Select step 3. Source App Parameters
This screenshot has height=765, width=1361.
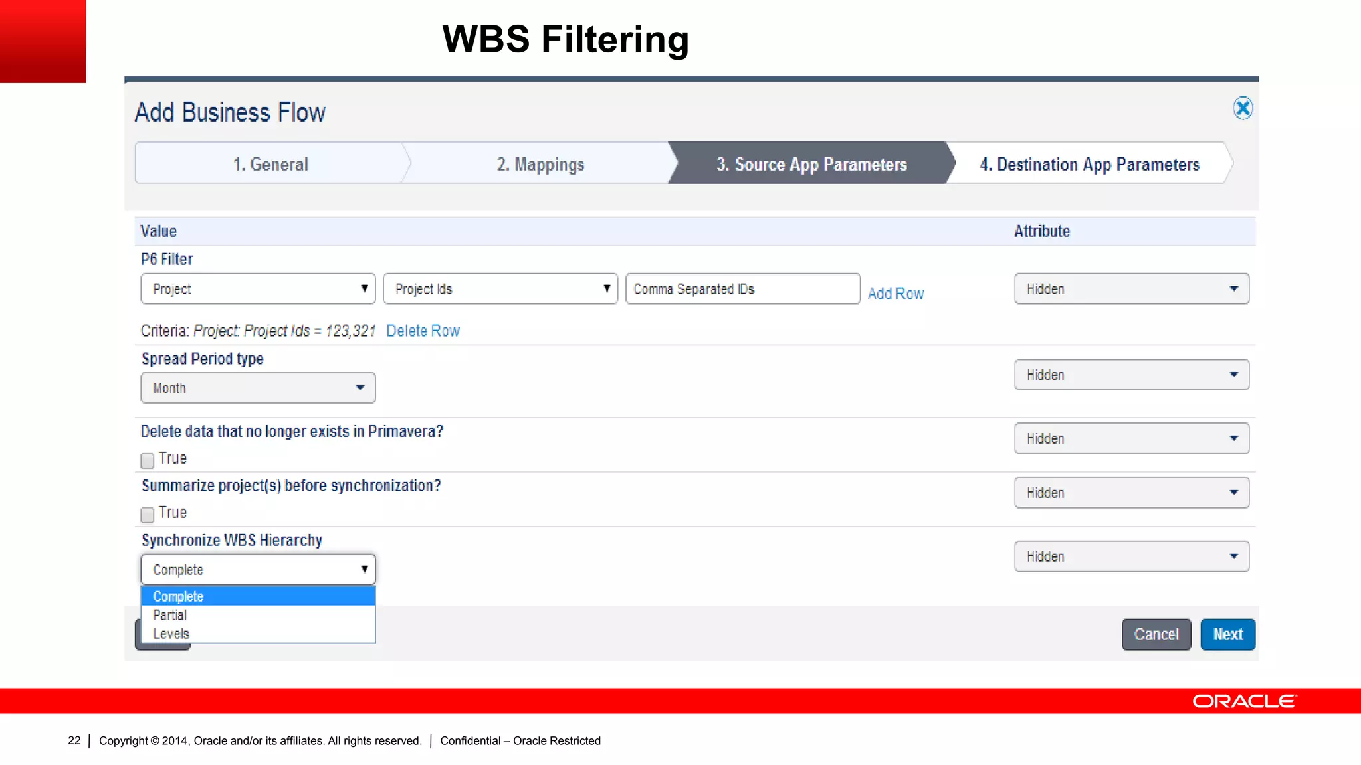pos(811,164)
